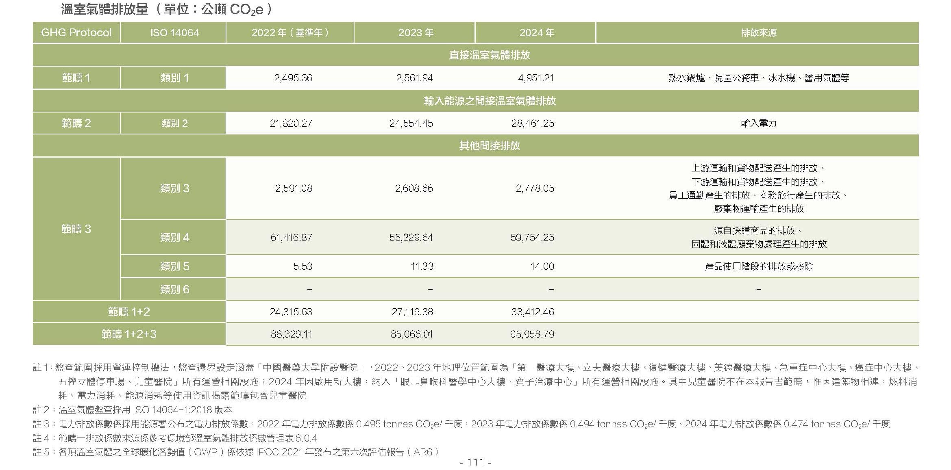This screenshot has width=951, height=470.
Task: Select value 21,820.27
Action: (x=291, y=123)
